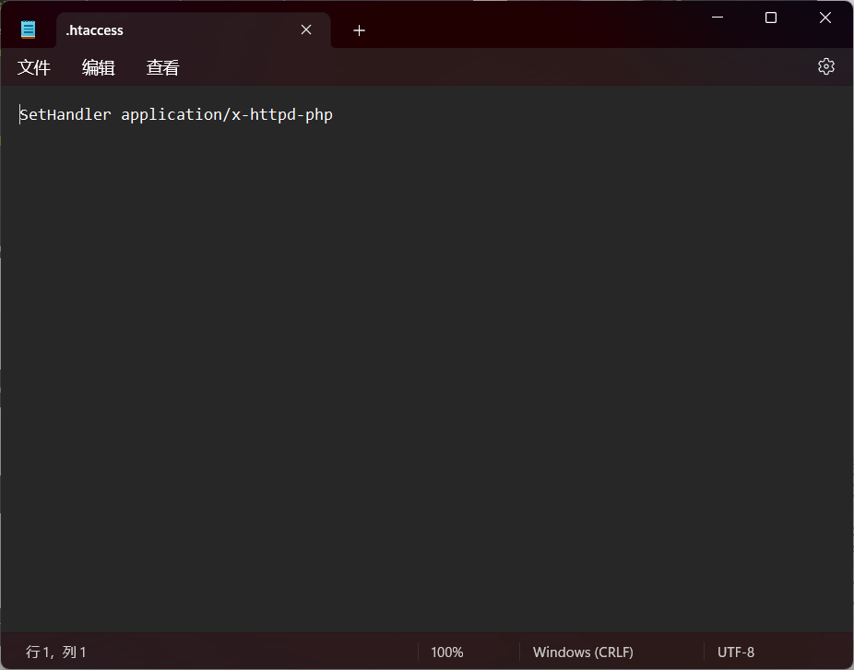Place cursor right after the final php word

334,115
